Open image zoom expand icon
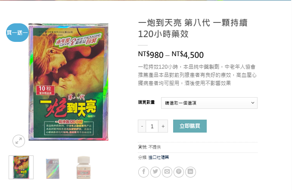This screenshot has height=190, width=292. click(19, 141)
